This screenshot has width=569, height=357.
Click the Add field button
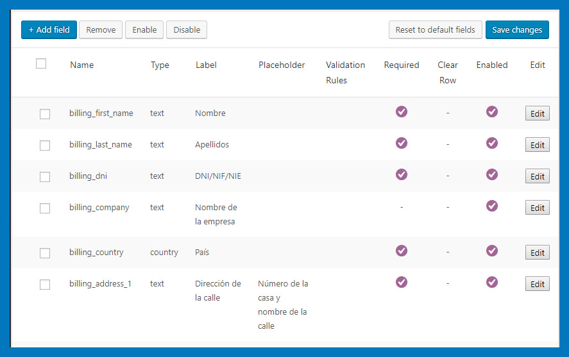click(x=49, y=29)
